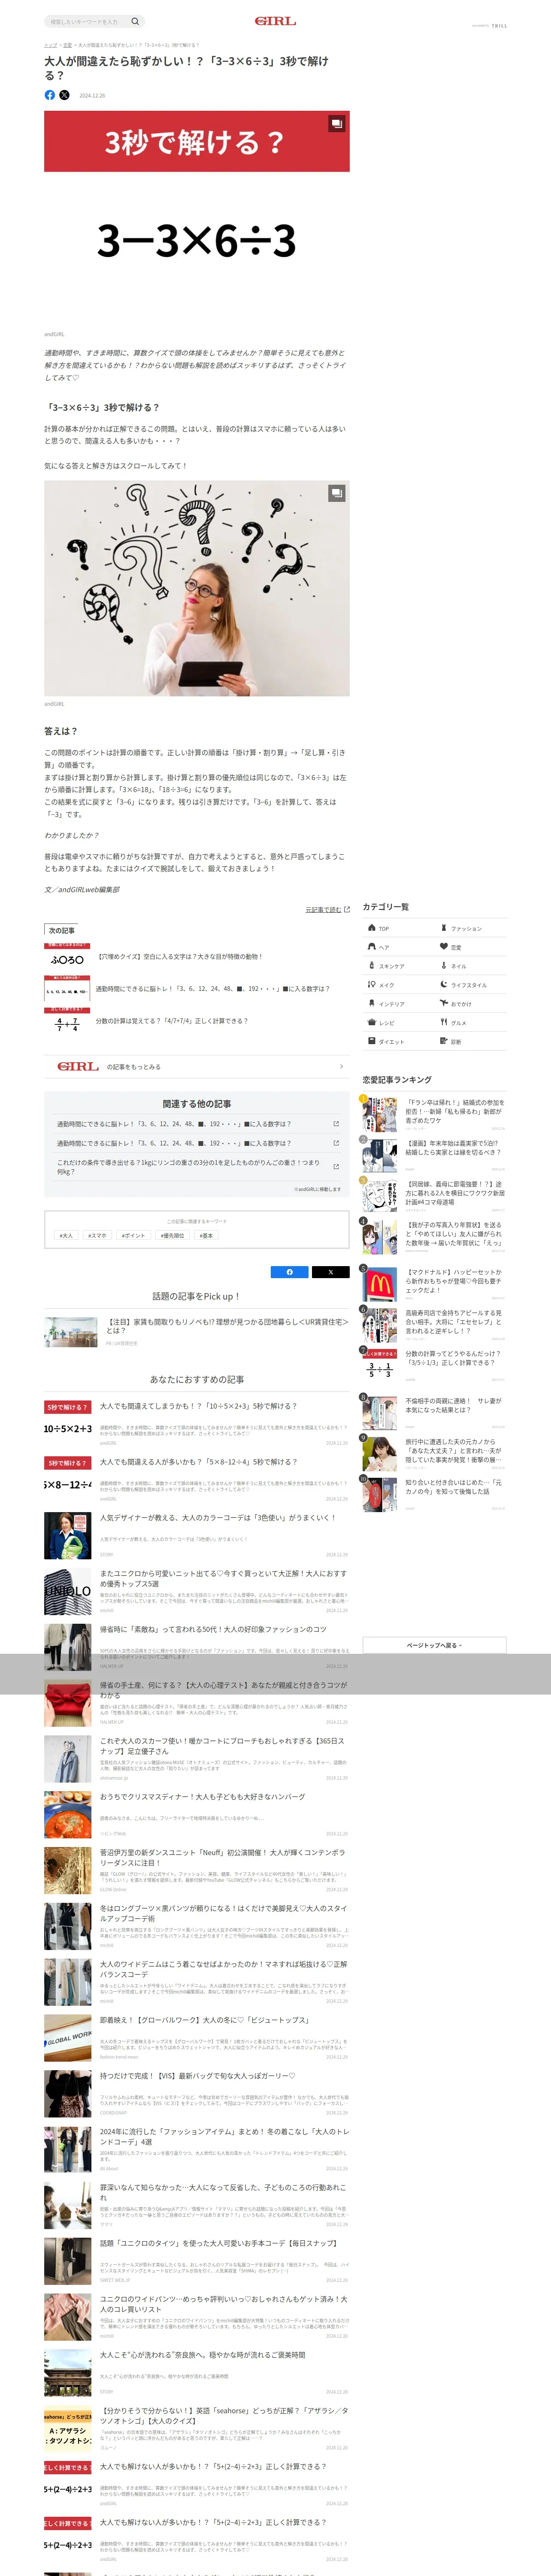
Task: Open article 新ダンスユニット「Neuff」初公演開催
Action: (x=197, y=1871)
